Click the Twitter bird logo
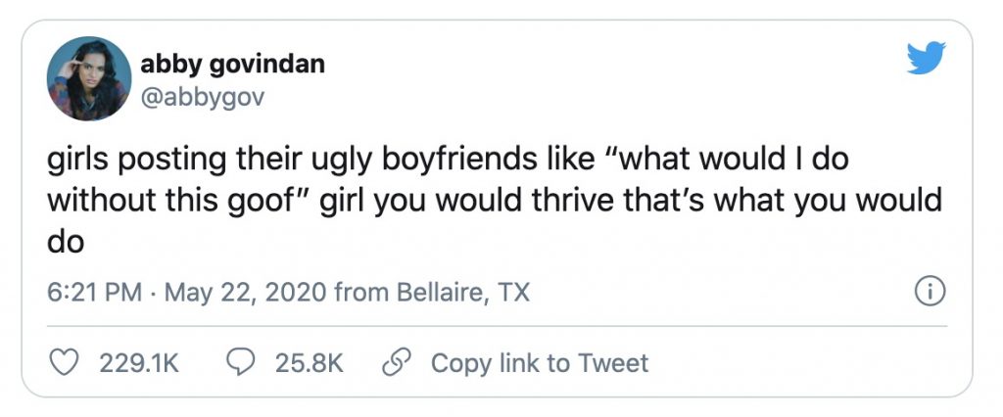This screenshot has height=417, width=1003. [926, 58]
